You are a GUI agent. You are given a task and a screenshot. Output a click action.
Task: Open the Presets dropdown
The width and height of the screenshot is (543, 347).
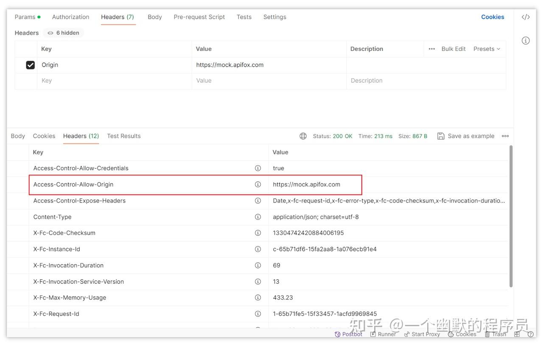pos(487,49)
